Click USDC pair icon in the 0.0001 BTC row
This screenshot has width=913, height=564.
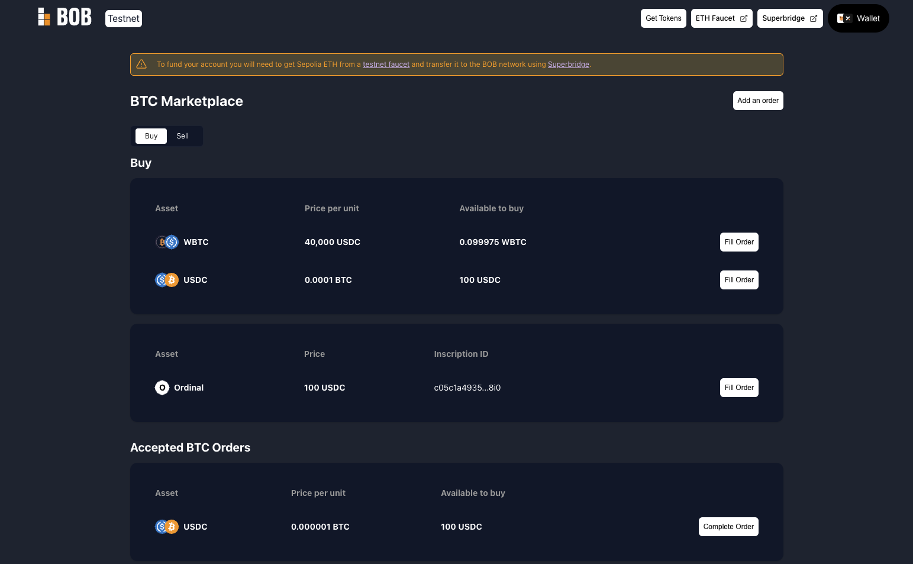point(167,280)
